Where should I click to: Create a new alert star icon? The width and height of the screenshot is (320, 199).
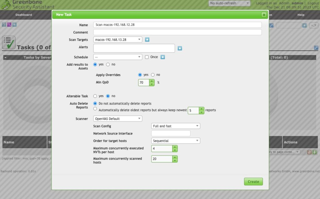pos(180,48)
